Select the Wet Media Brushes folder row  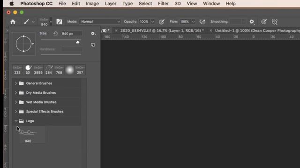coord(47,102)
